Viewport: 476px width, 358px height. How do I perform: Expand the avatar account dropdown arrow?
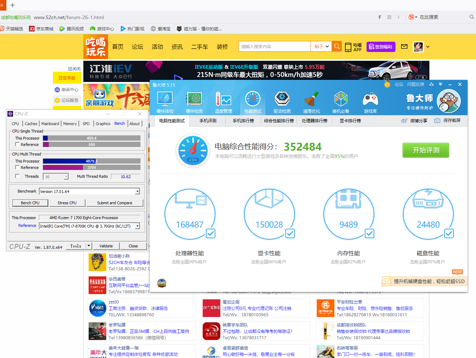428,47
